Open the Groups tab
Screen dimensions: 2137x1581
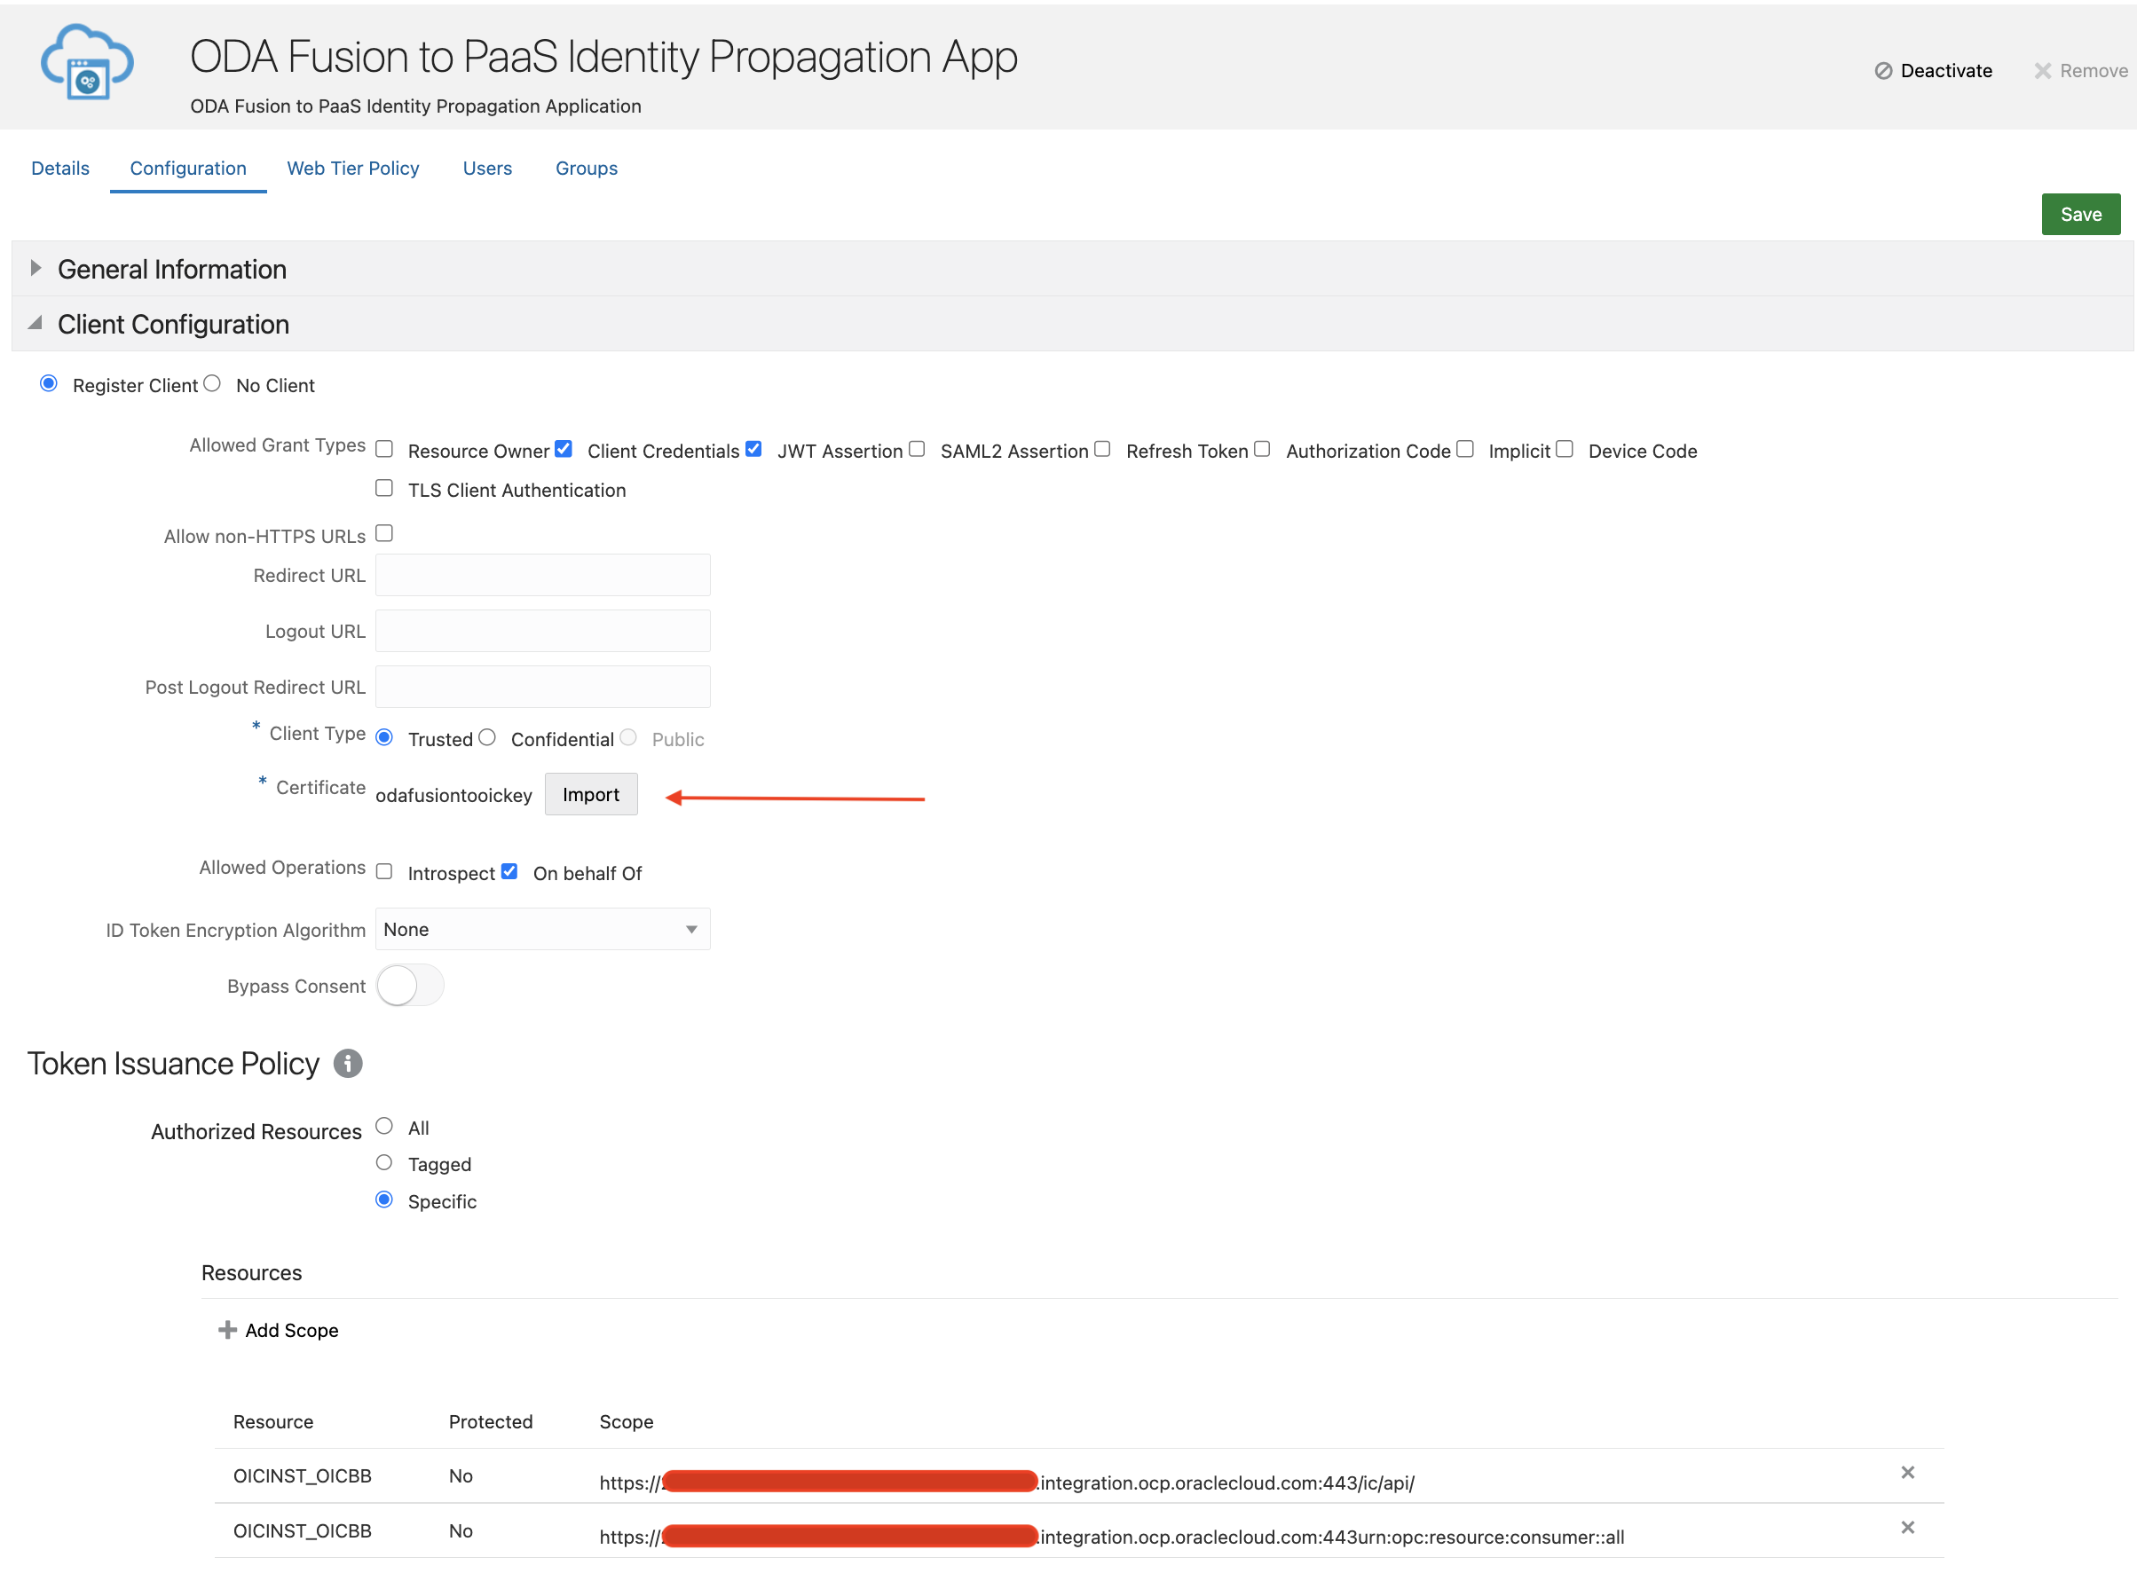pos(586,169)
